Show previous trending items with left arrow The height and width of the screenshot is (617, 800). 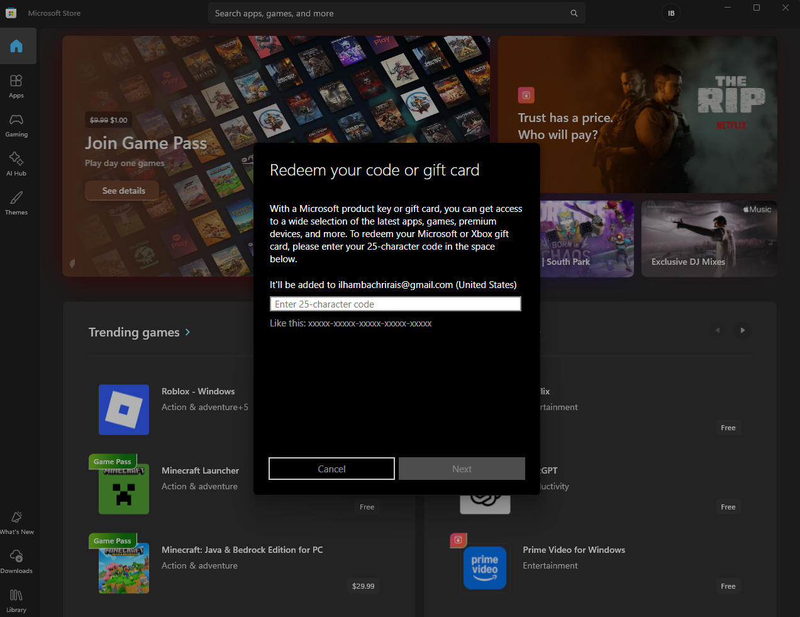(718, 330)
